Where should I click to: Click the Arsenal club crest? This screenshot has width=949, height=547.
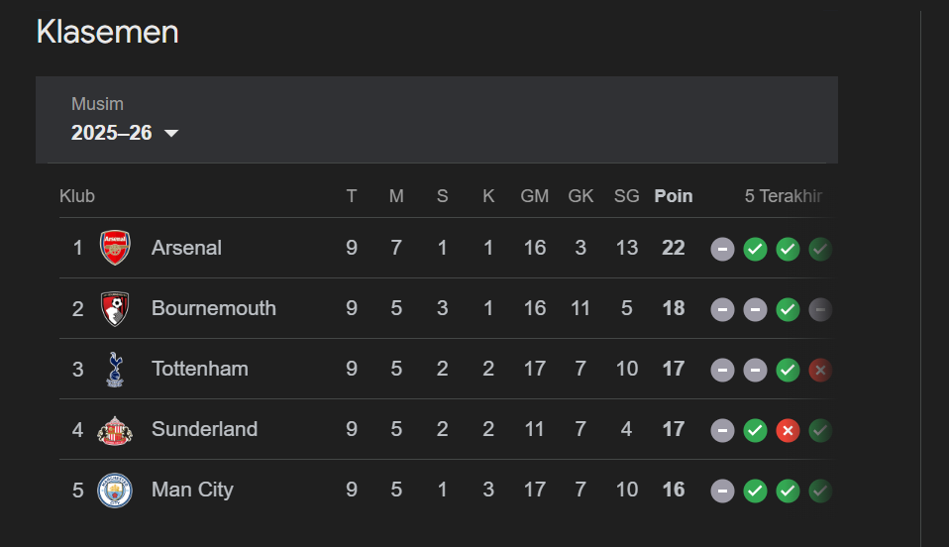[x=115, y=248]
